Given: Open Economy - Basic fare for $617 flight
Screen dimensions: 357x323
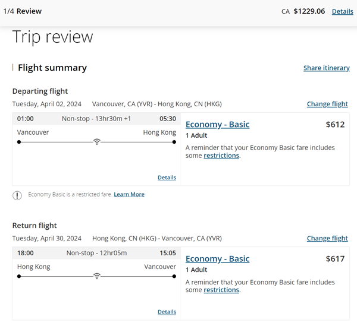Looking at the screenshot, I should tap(217, 259).
